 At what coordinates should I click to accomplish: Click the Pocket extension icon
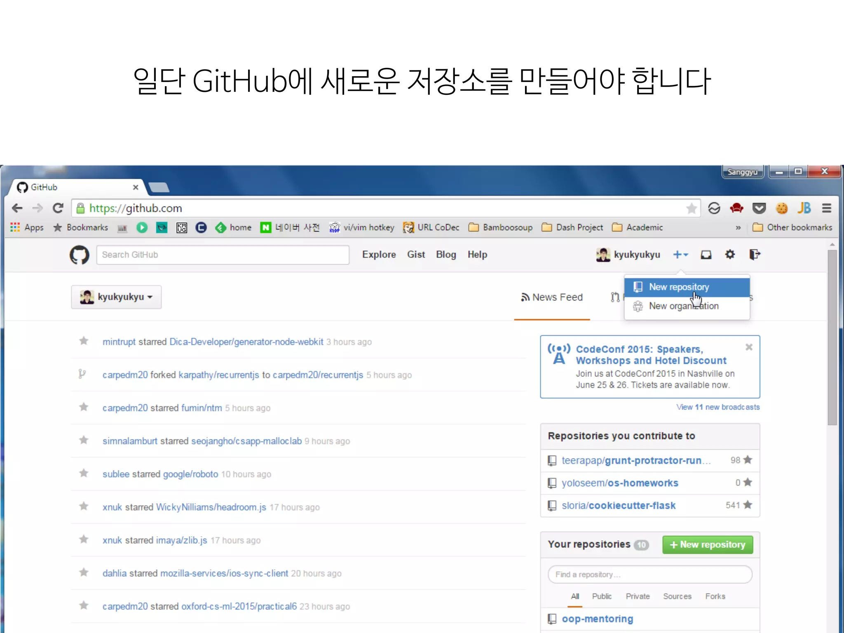759,208
